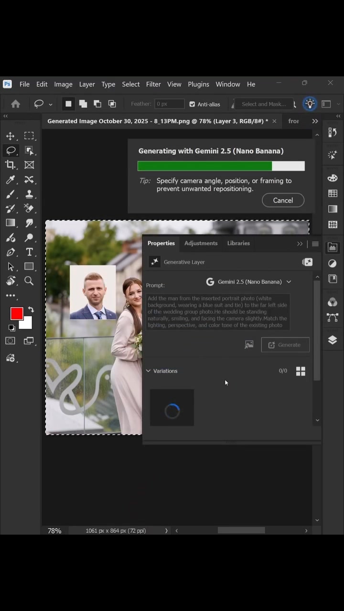
Task: Open the File menu
Action: click(x=24, y=84)
